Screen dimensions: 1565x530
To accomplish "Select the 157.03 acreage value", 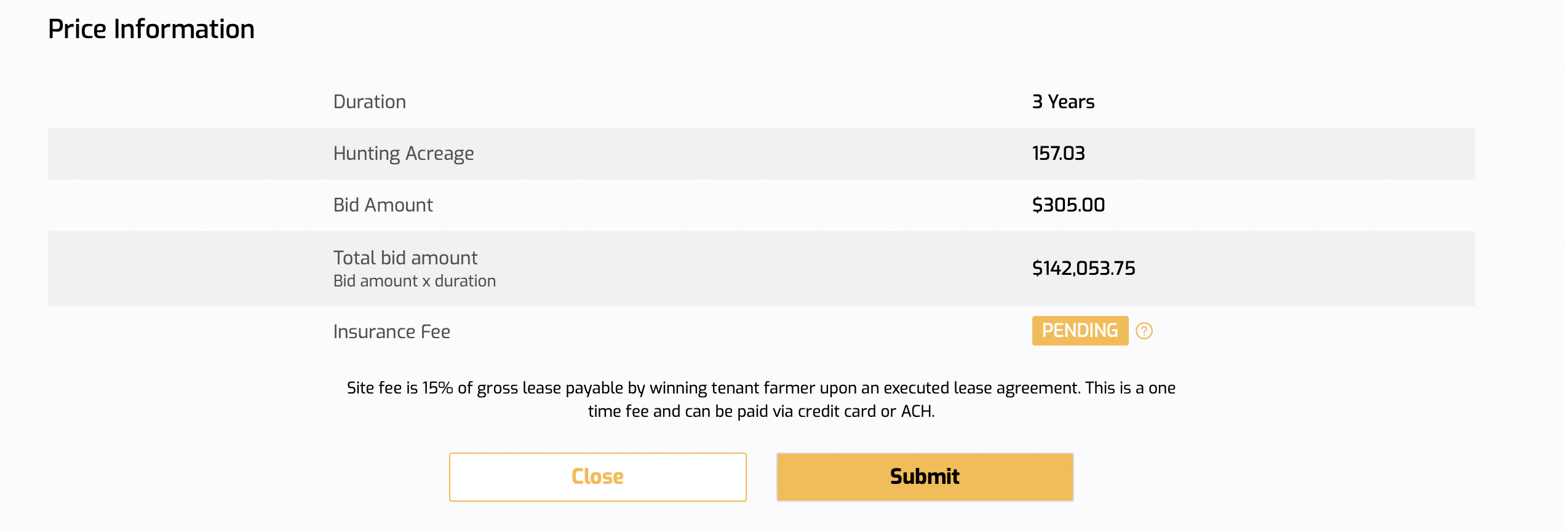I will tap(1058, 154).
